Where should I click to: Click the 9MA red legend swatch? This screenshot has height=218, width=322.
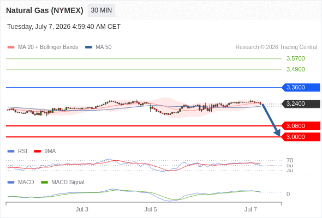37,152
